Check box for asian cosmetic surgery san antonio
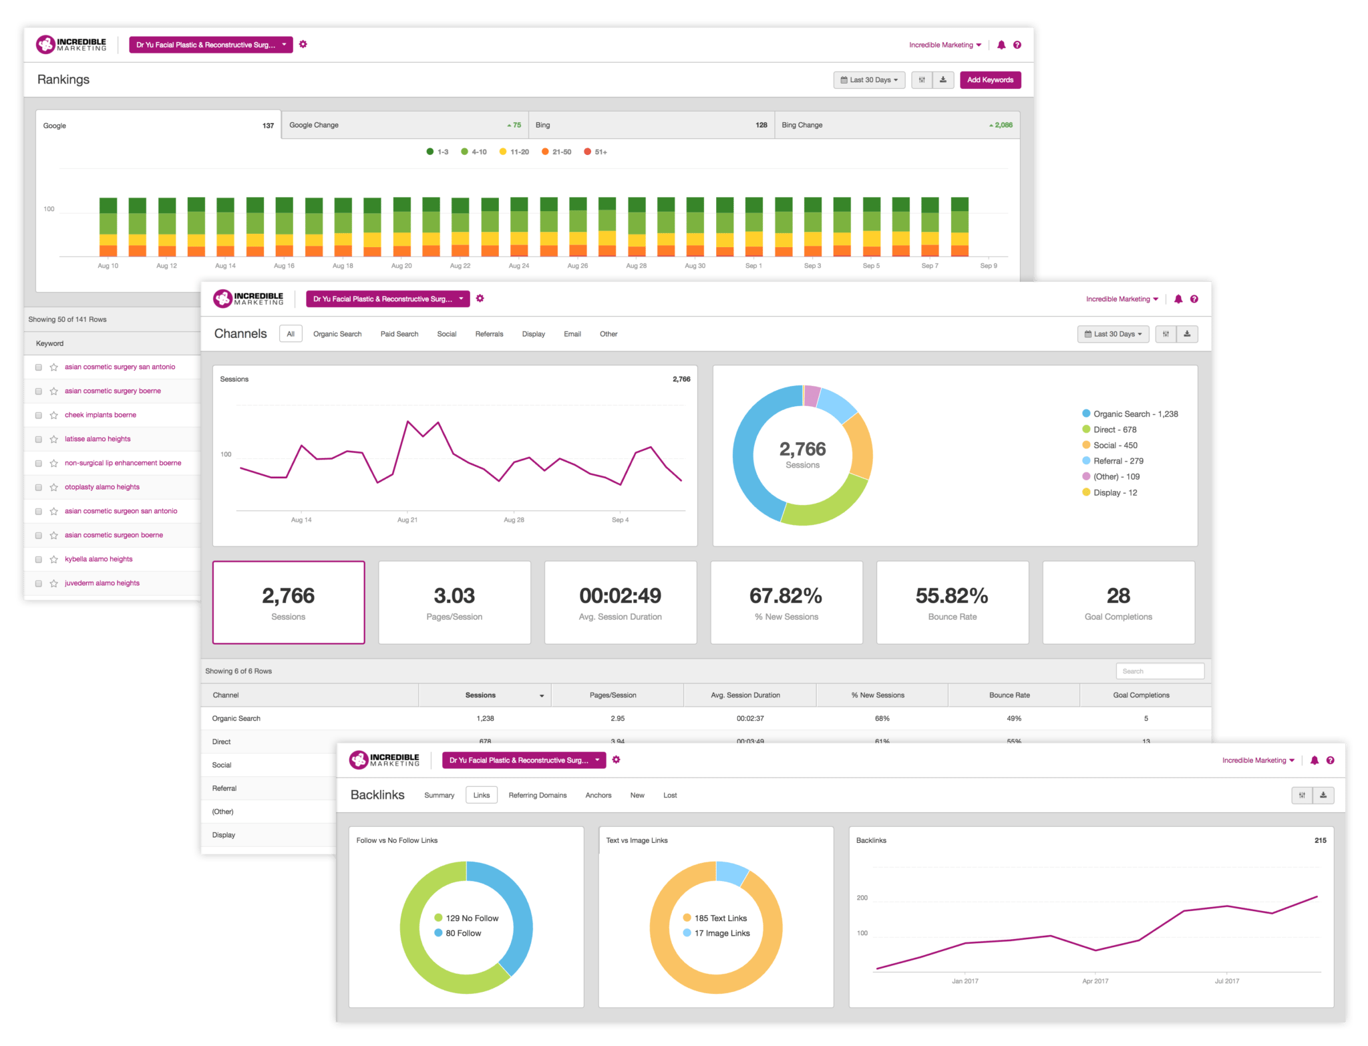1368x1046 pixels. 39,367
